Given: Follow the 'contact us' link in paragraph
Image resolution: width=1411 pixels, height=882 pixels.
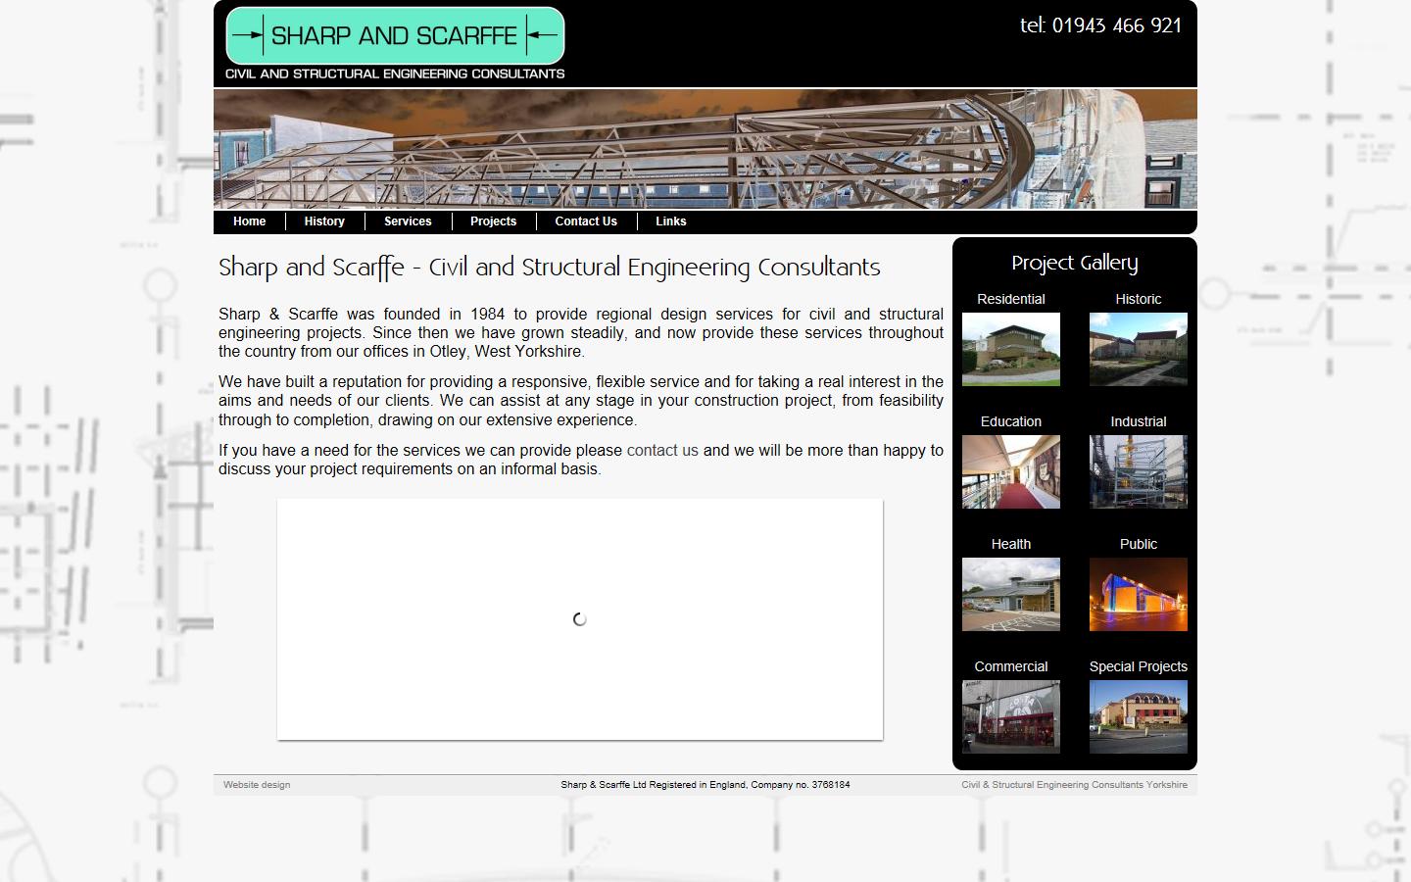Looking at the screenshot, I should [662, 451].
